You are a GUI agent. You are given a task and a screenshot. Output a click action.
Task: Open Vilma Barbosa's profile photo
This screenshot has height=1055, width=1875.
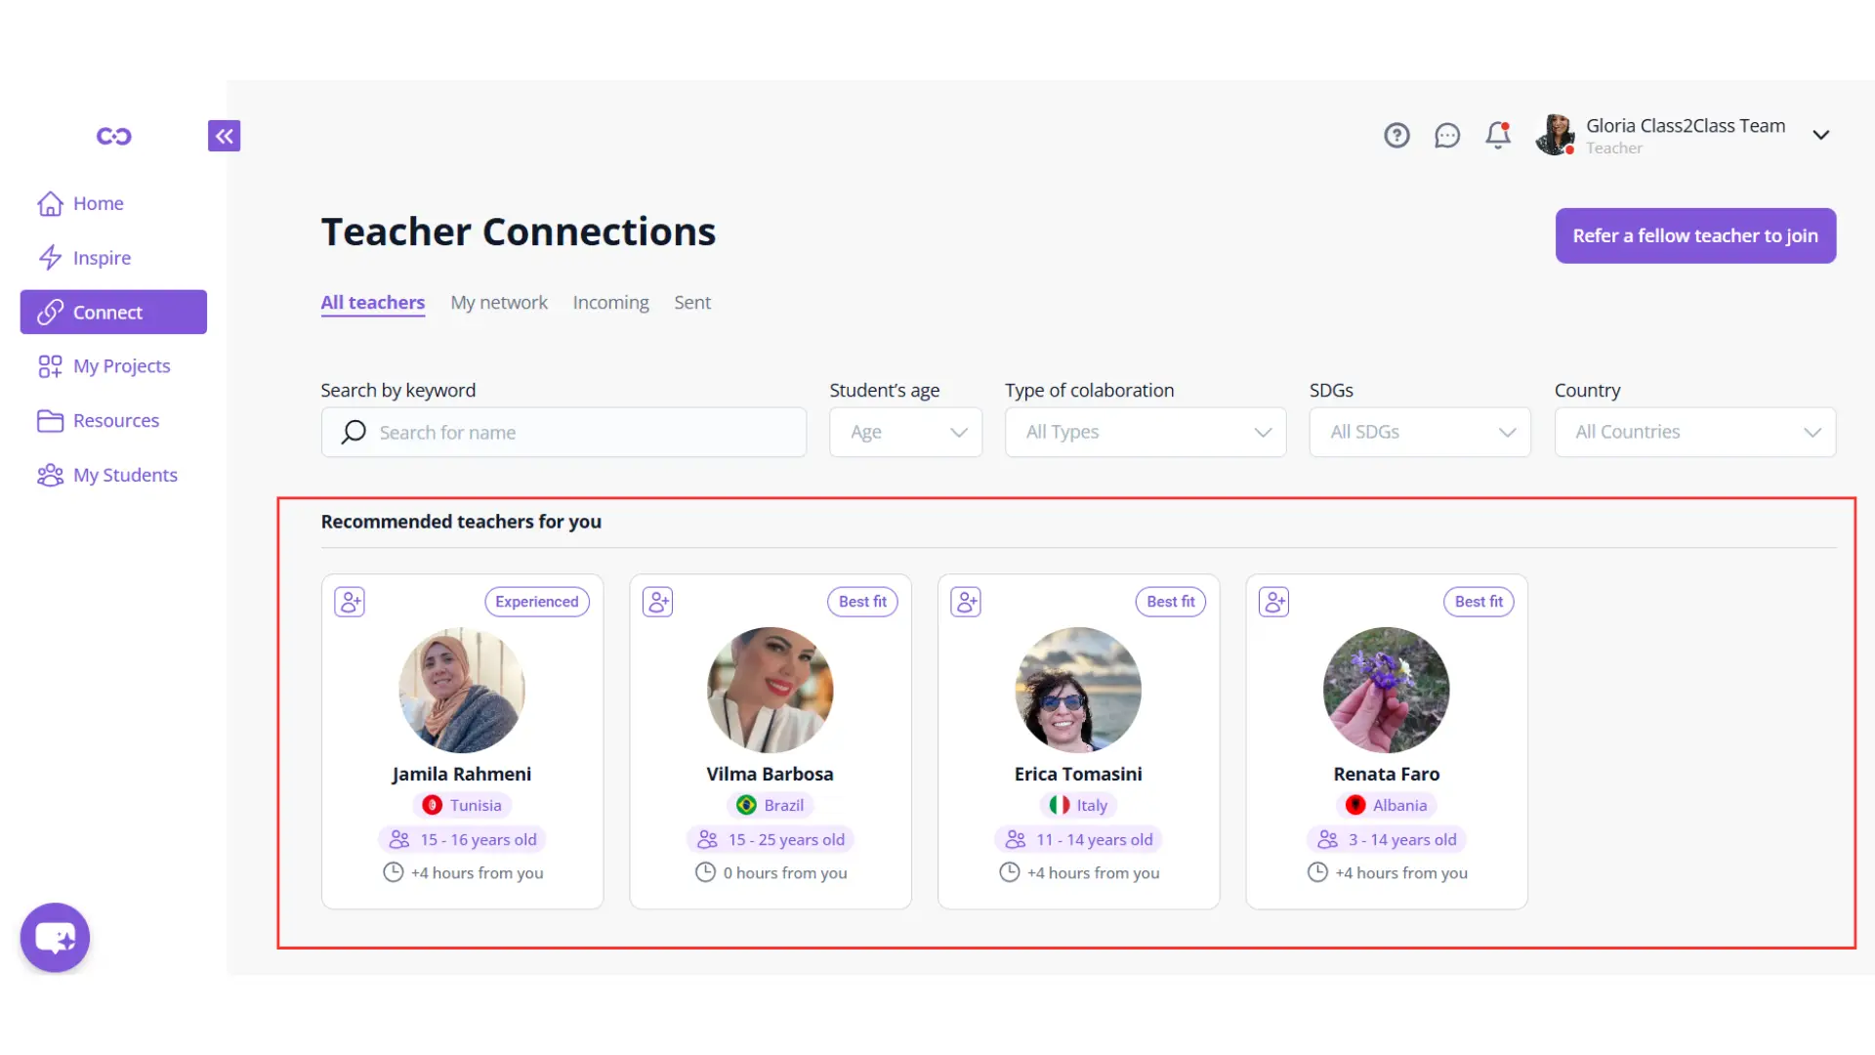point(771,690)
